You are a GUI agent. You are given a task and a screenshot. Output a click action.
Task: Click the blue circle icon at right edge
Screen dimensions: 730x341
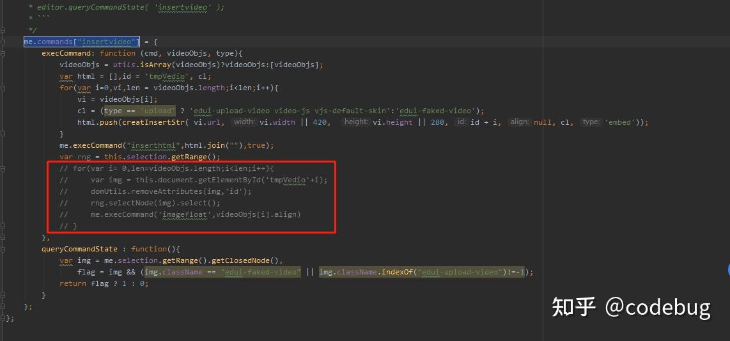[x=727, y=270]
